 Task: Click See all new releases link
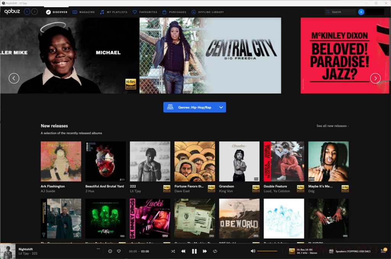pyautogui.click(x=333, y=126)
